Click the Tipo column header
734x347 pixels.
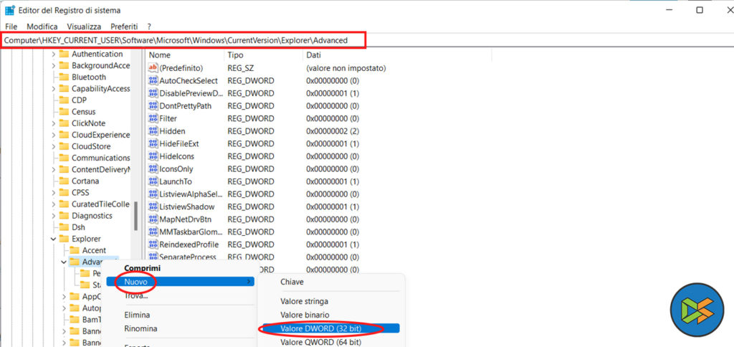(236, 55)
